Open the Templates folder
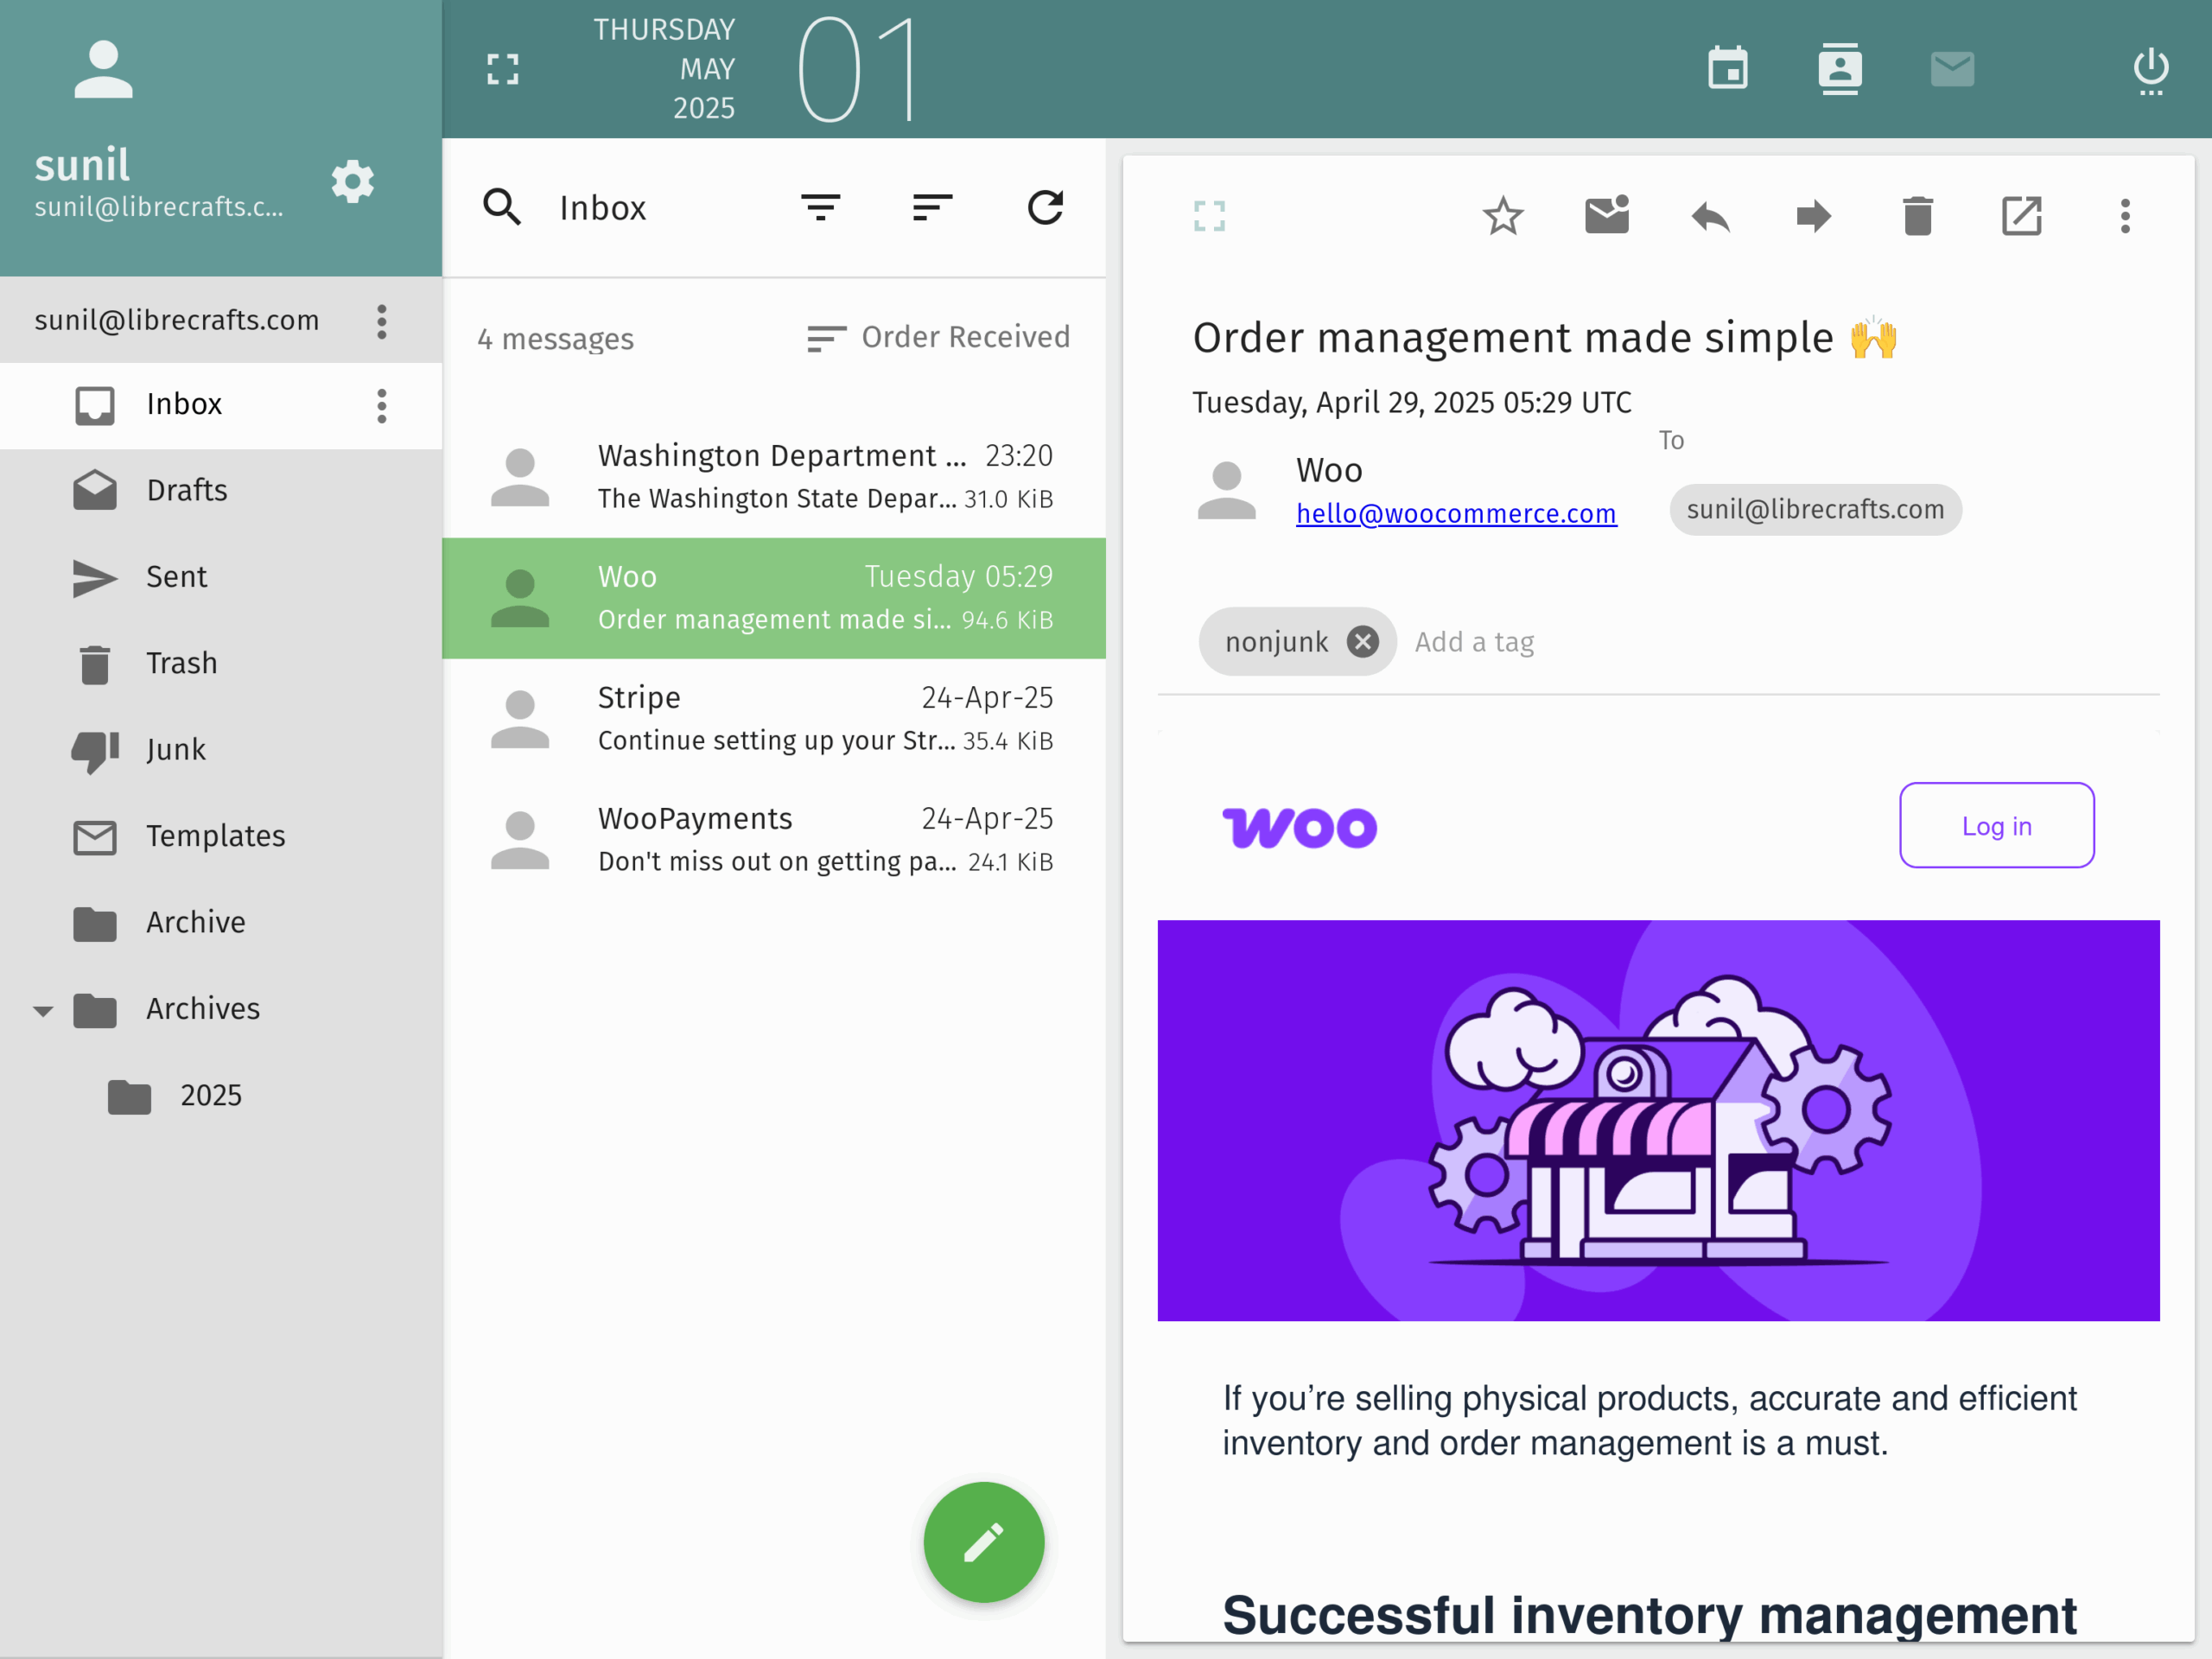This screenshot has width=2212, height=1659. (221, 837)
